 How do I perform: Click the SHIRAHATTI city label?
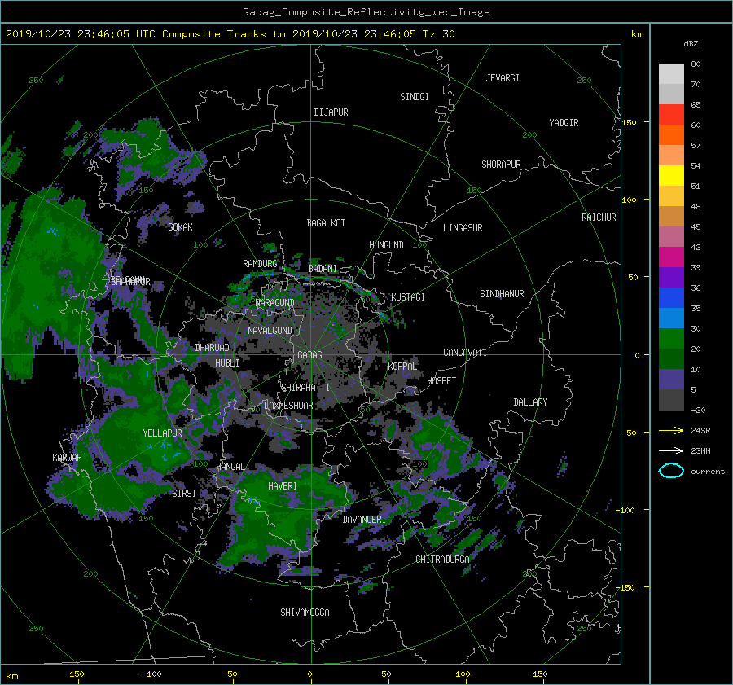point(305,388)
